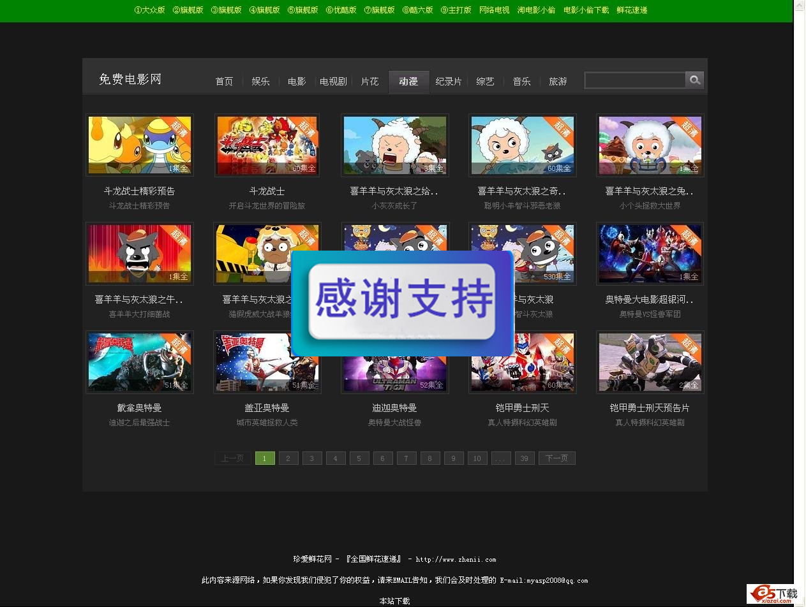
Task: Click the 淘电影小偷 link
Action: coord(536,10)
